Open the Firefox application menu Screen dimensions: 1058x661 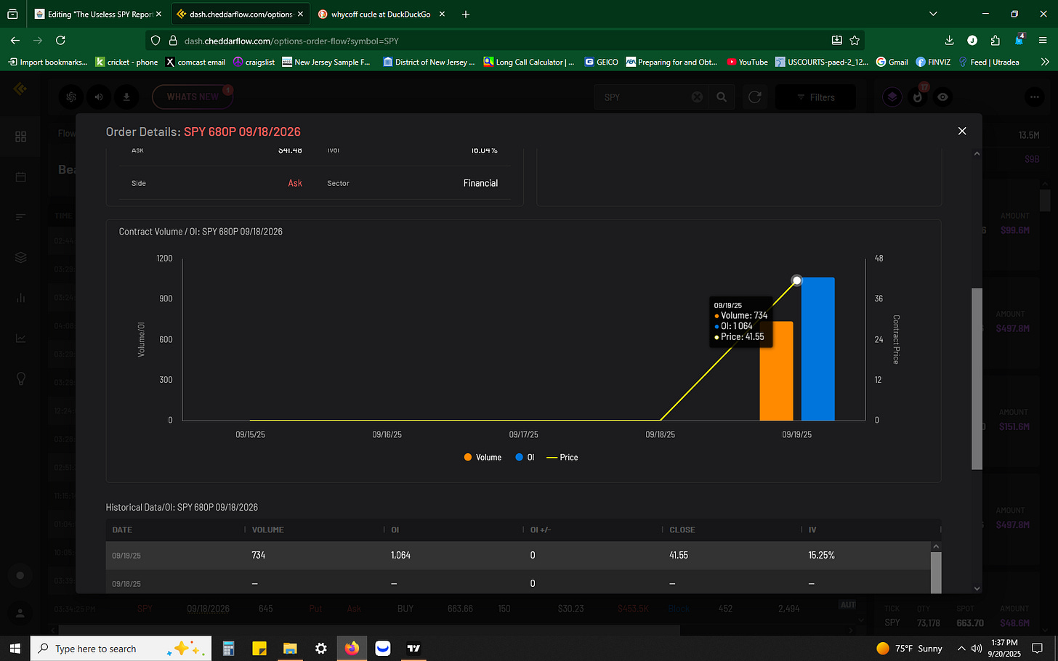[x=1043, y=41]
